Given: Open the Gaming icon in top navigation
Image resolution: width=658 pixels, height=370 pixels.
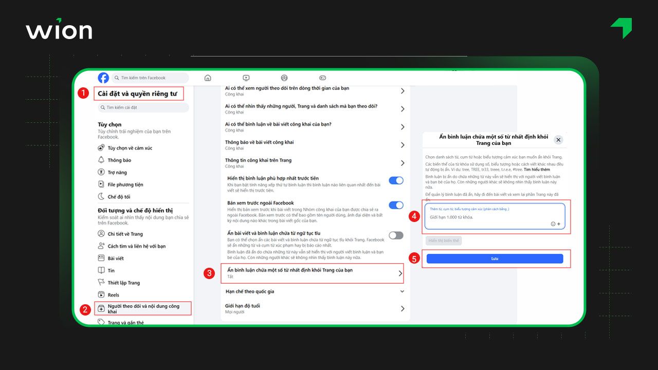Looking at the screenshot, I should coord(322,78).
